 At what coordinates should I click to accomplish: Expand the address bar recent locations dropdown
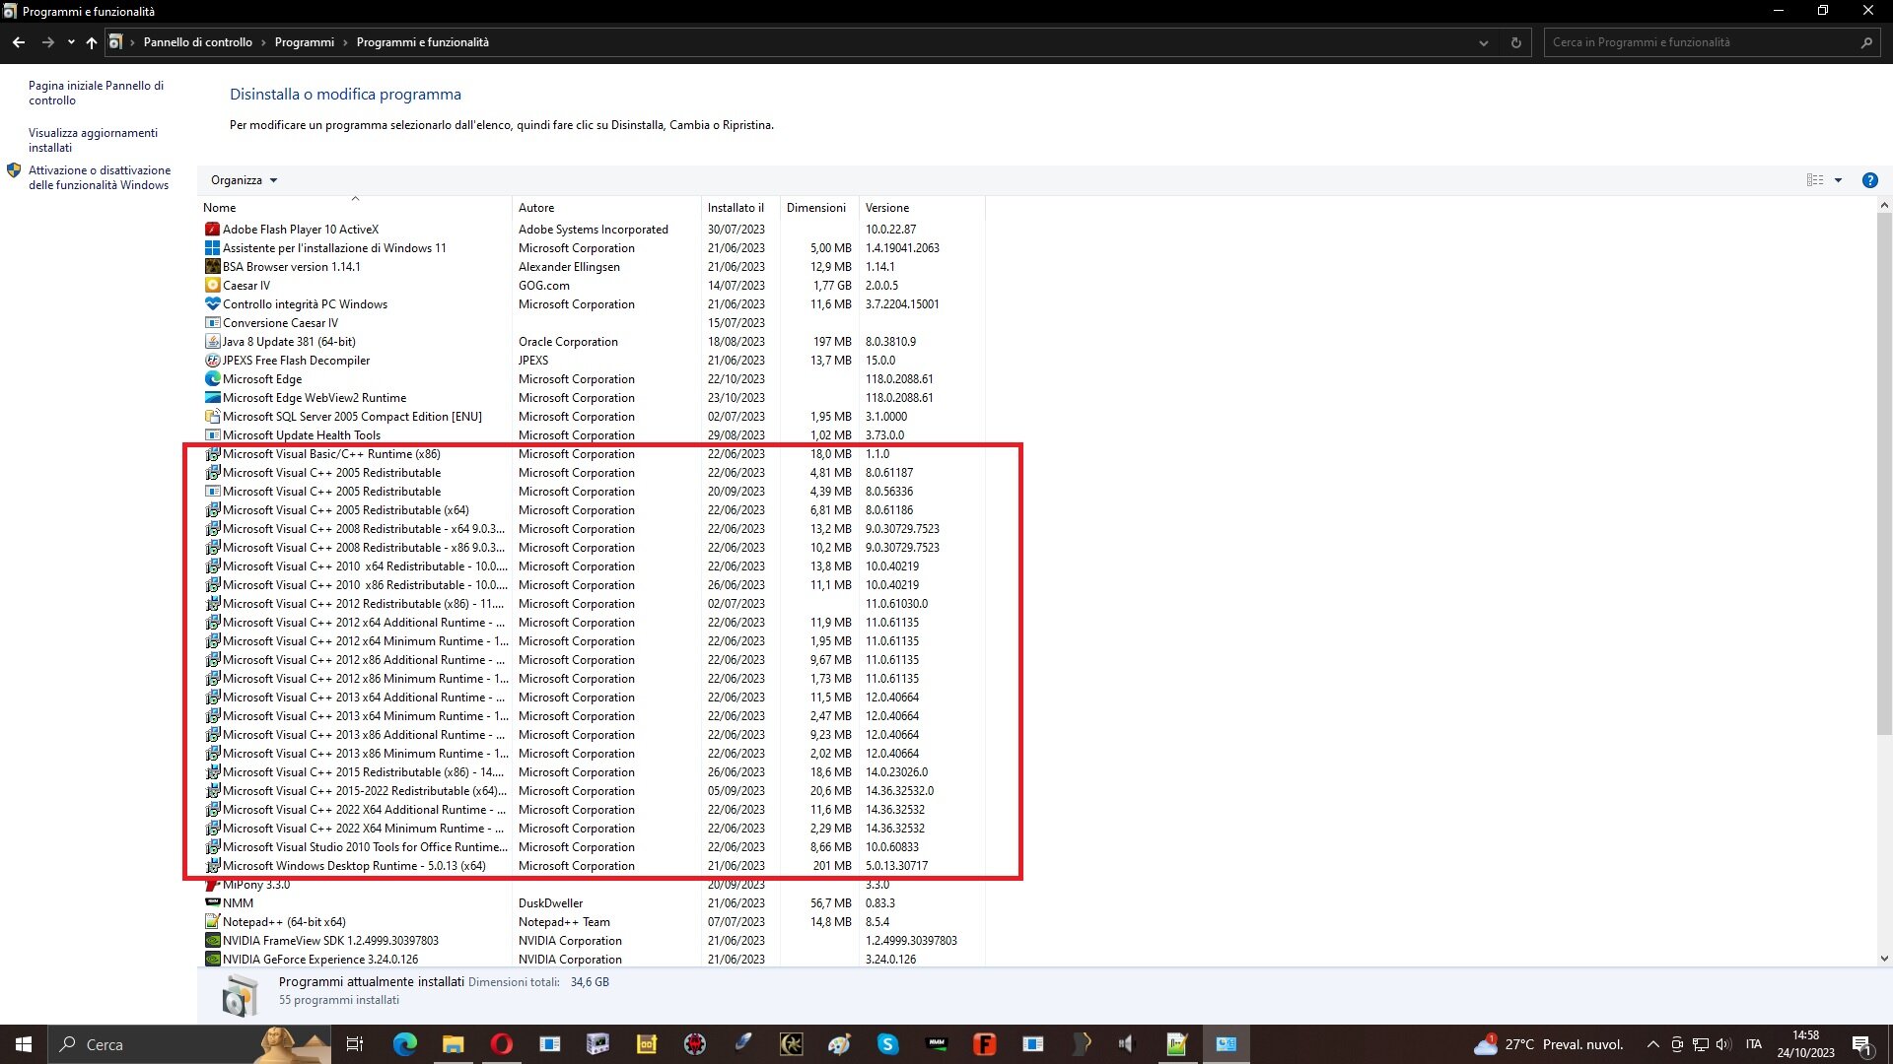[1484, 42]
